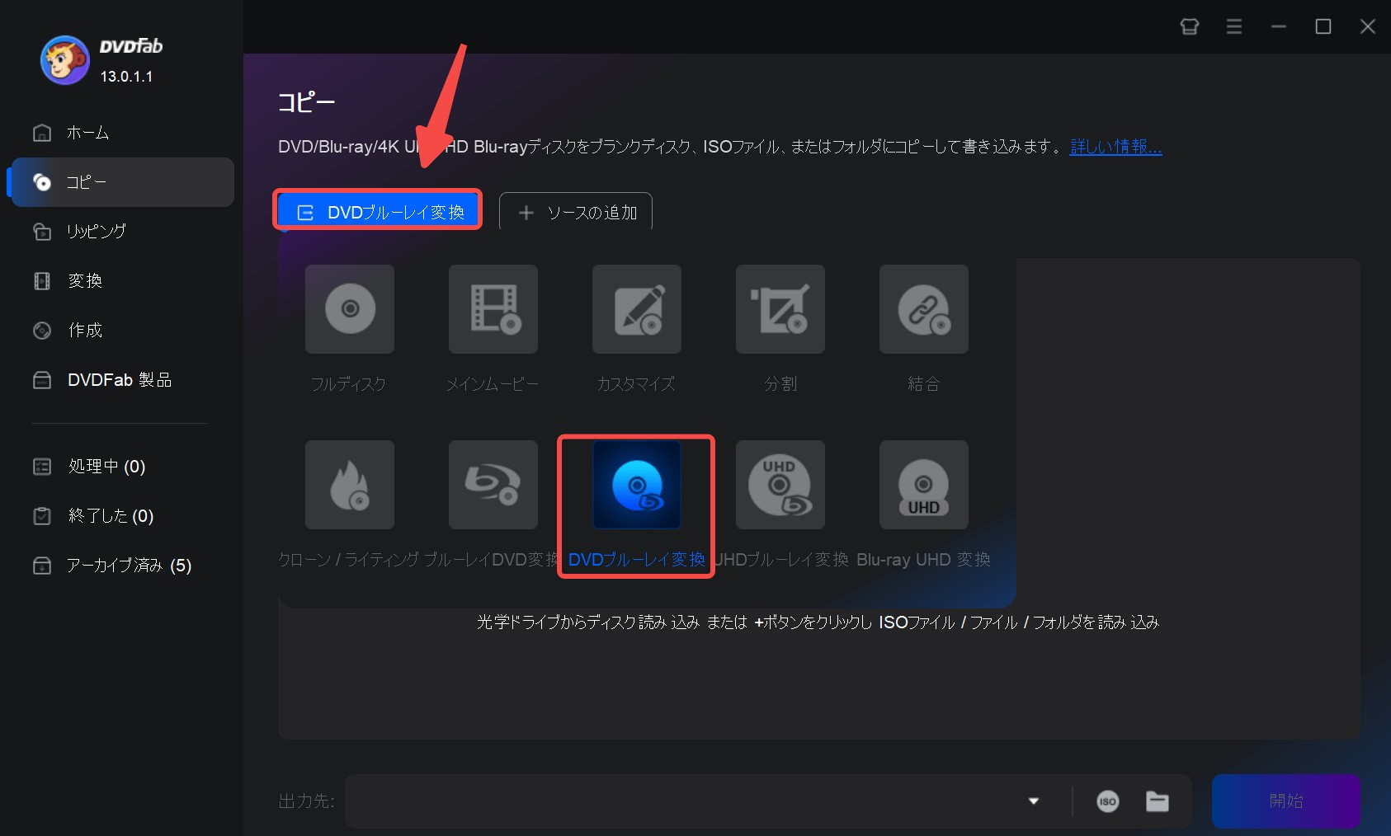
Task: Open the skin/theme shirt icon in title bar
Action: click(x=1190, y=26)
